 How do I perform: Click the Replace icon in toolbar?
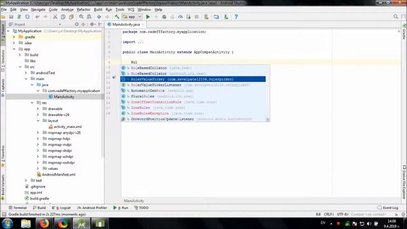pos(89,17)
